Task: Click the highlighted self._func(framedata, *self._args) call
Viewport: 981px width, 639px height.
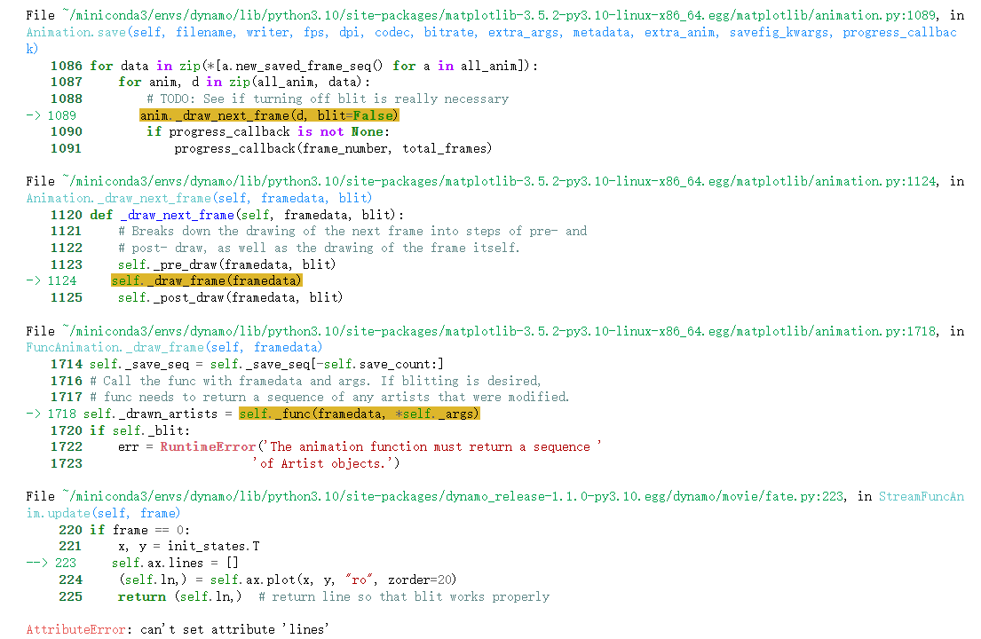Action: click(x=360, y=414)
